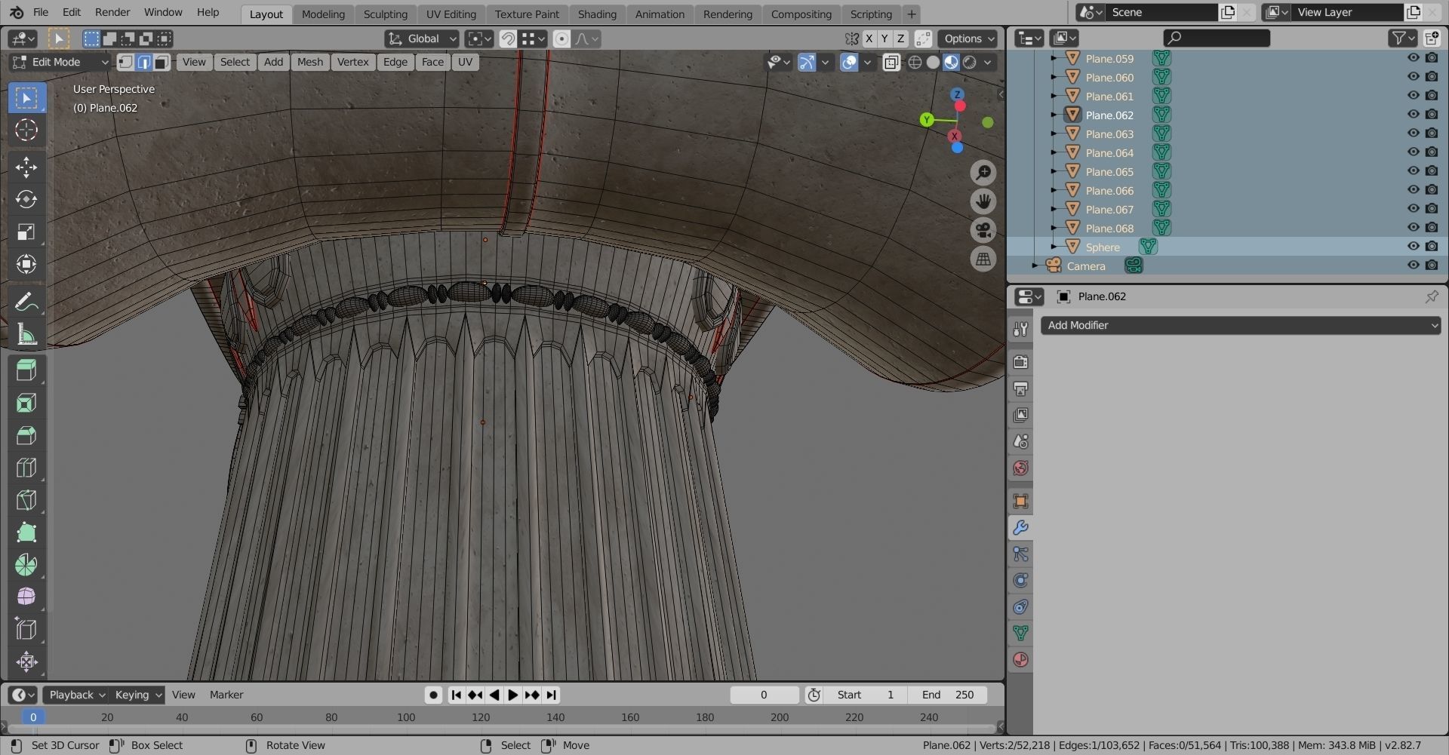This screenshot has height=755, width=1449.
Task: Play the animation forward
Action: pos(513,695)
